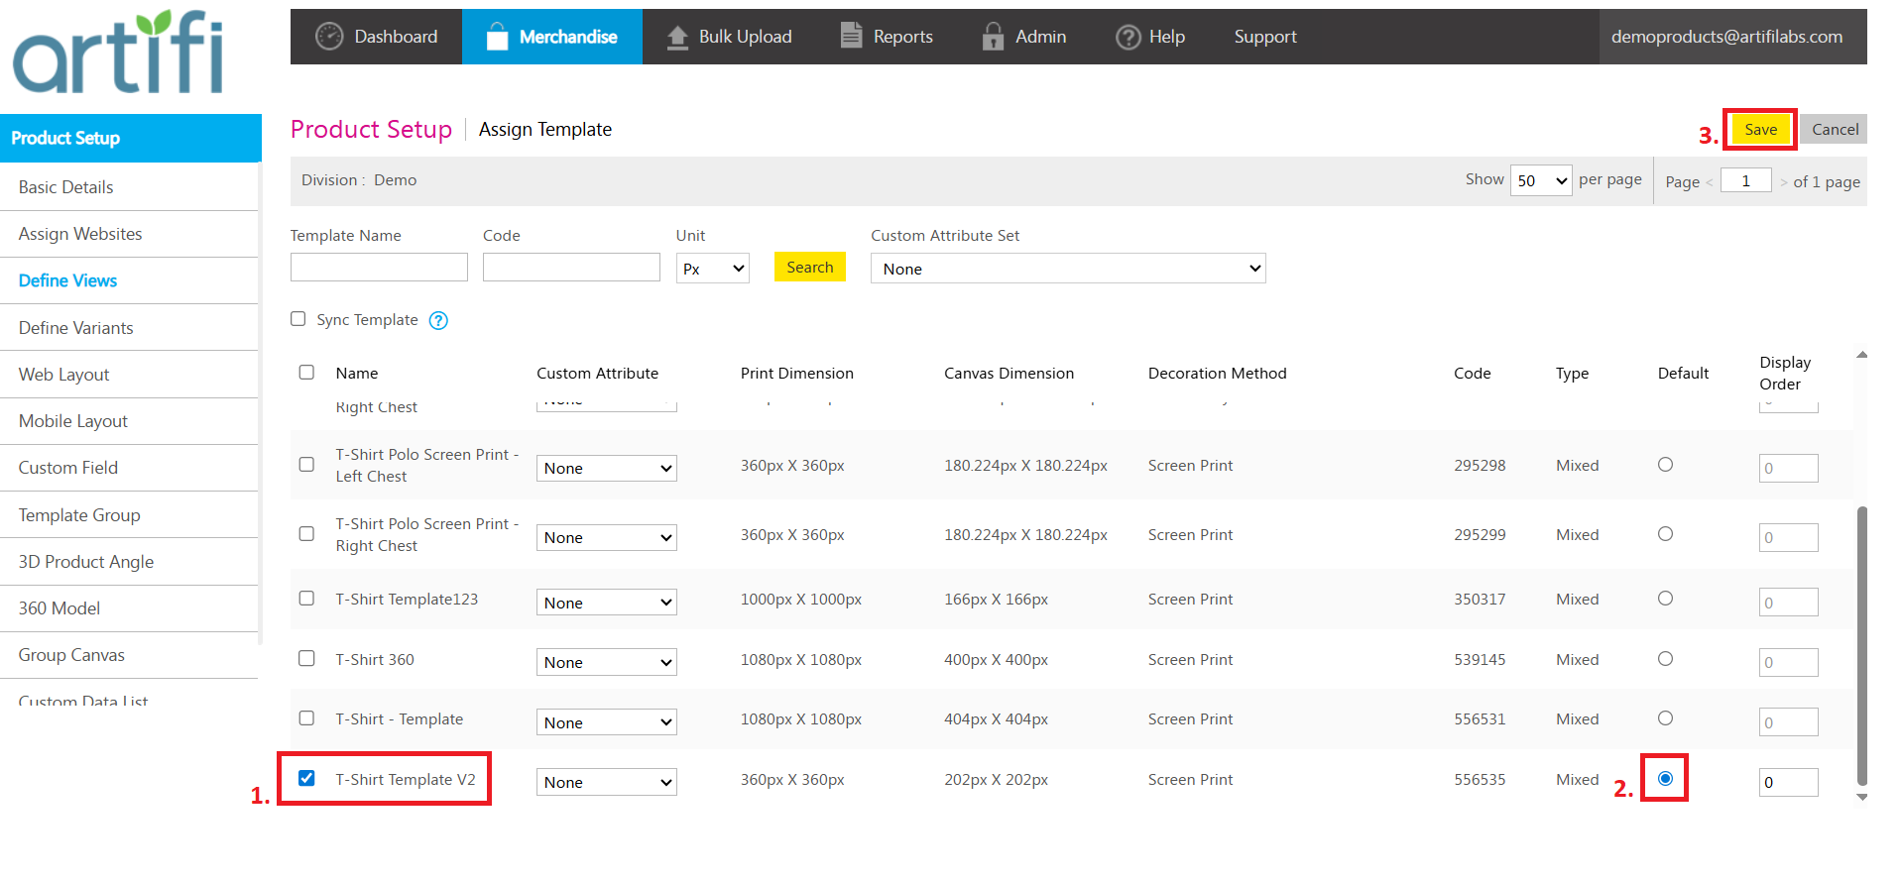Open the Custom Attribute Set dropdown
1901x881 pixels.
tap(1068, 269)
